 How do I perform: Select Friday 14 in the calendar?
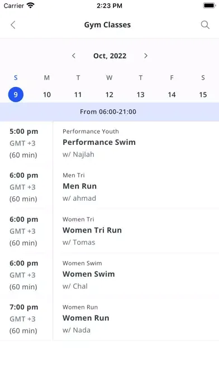[172, 95]
